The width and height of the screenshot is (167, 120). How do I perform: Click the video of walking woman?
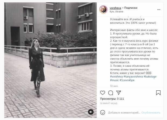pyautogui.click(x=50, y=60)
